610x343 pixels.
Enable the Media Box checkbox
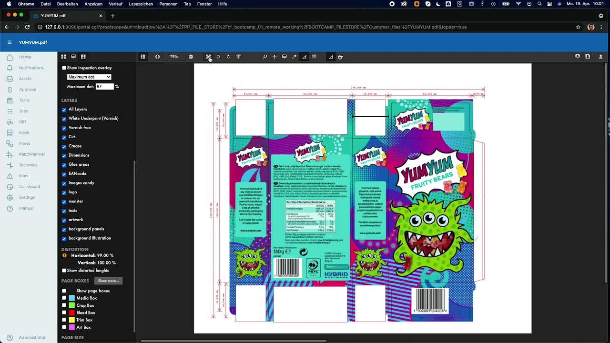[64, 298]
